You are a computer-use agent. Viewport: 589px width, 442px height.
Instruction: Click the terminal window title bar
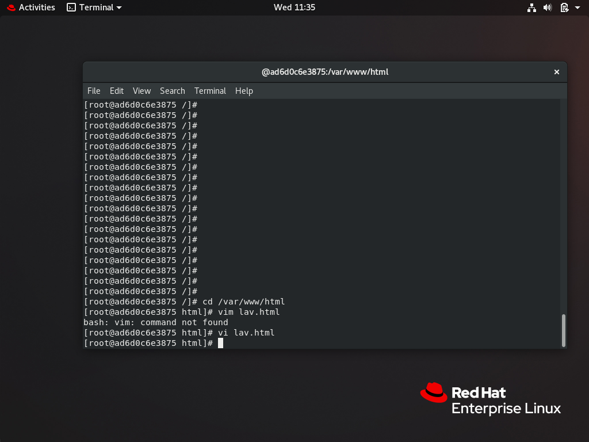pyautogui.click(x=325, y=71)
